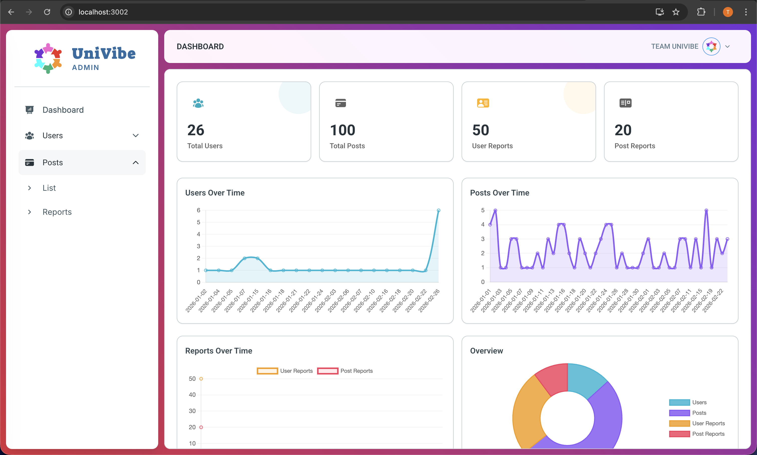This screenshot has height=455, width=757.
Task: Toggle User Reports legend swatch
Action: coord(267,371)
